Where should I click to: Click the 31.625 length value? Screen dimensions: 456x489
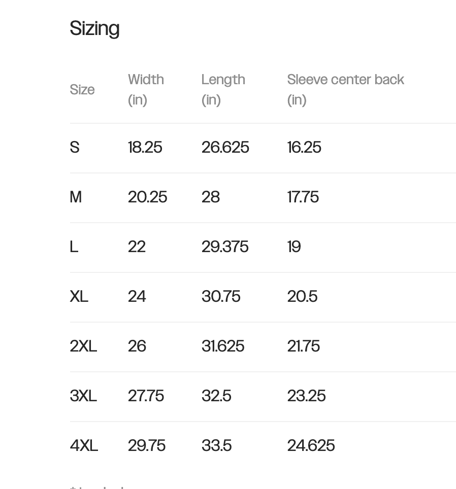coord(223,346)
